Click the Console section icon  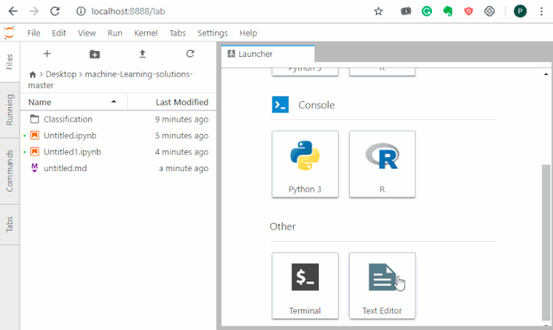(x=280, y=105)
